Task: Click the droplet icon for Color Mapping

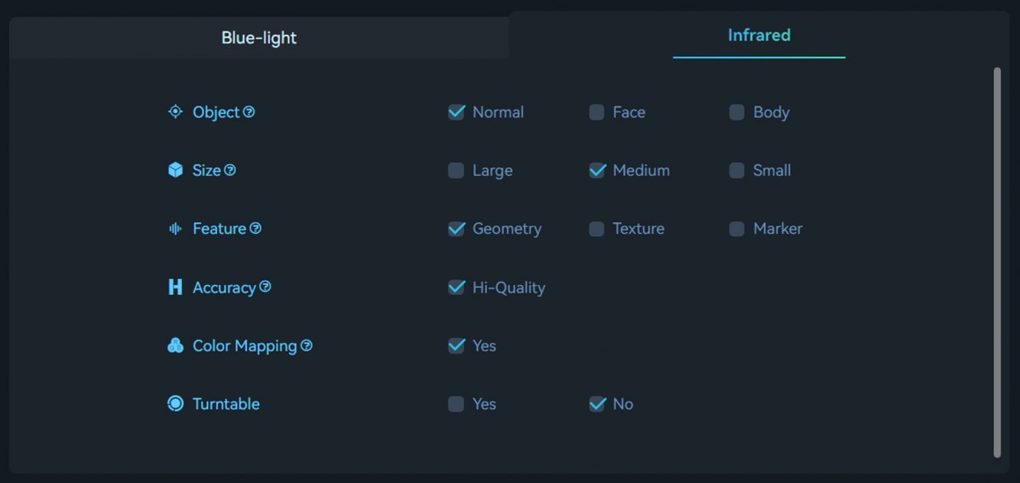Action: [x=175, y=345]
